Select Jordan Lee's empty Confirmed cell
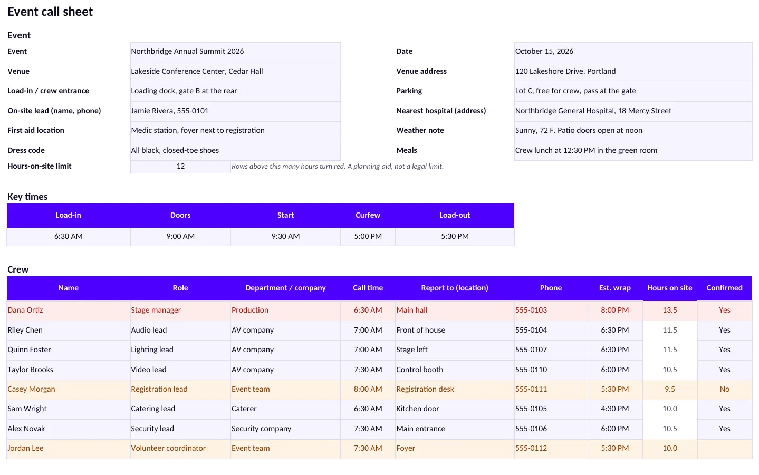 (725, 449)
